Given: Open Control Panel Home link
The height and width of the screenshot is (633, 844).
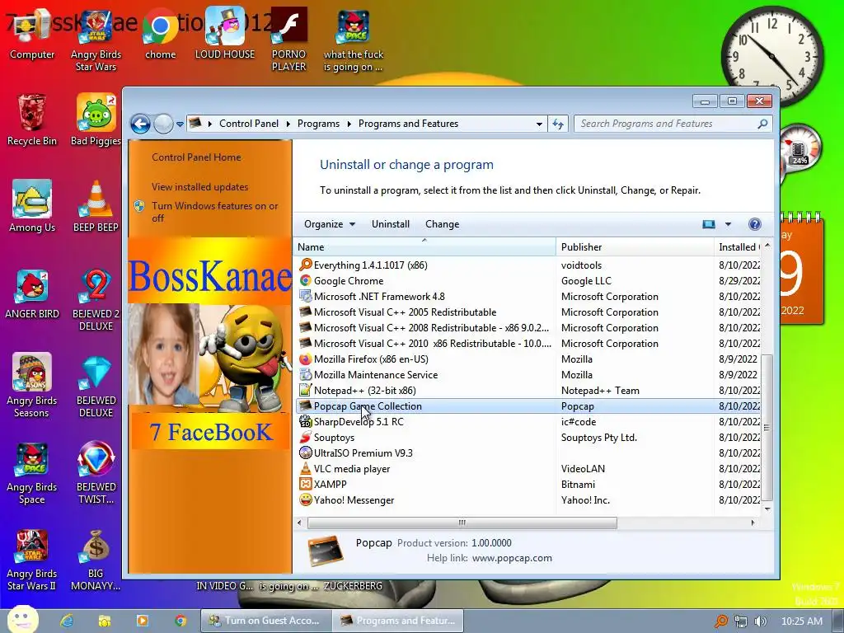Looking at the screenshot, I should pos(196,157).
